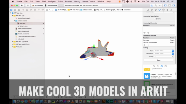Open the File inspector

(x=148, y=10)
